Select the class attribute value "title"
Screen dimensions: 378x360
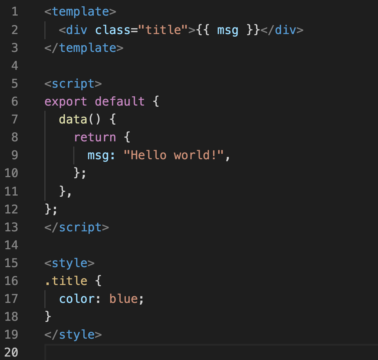tap(162, 29)
